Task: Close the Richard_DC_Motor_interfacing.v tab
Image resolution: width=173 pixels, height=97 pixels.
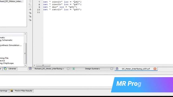Action: (x=68, y=69)
